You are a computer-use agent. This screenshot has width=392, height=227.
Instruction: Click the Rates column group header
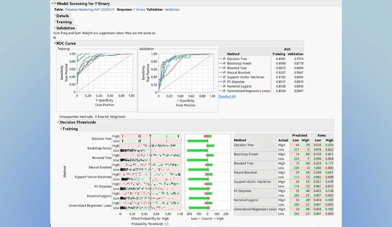pyautogui.click(x=322, y=136)
